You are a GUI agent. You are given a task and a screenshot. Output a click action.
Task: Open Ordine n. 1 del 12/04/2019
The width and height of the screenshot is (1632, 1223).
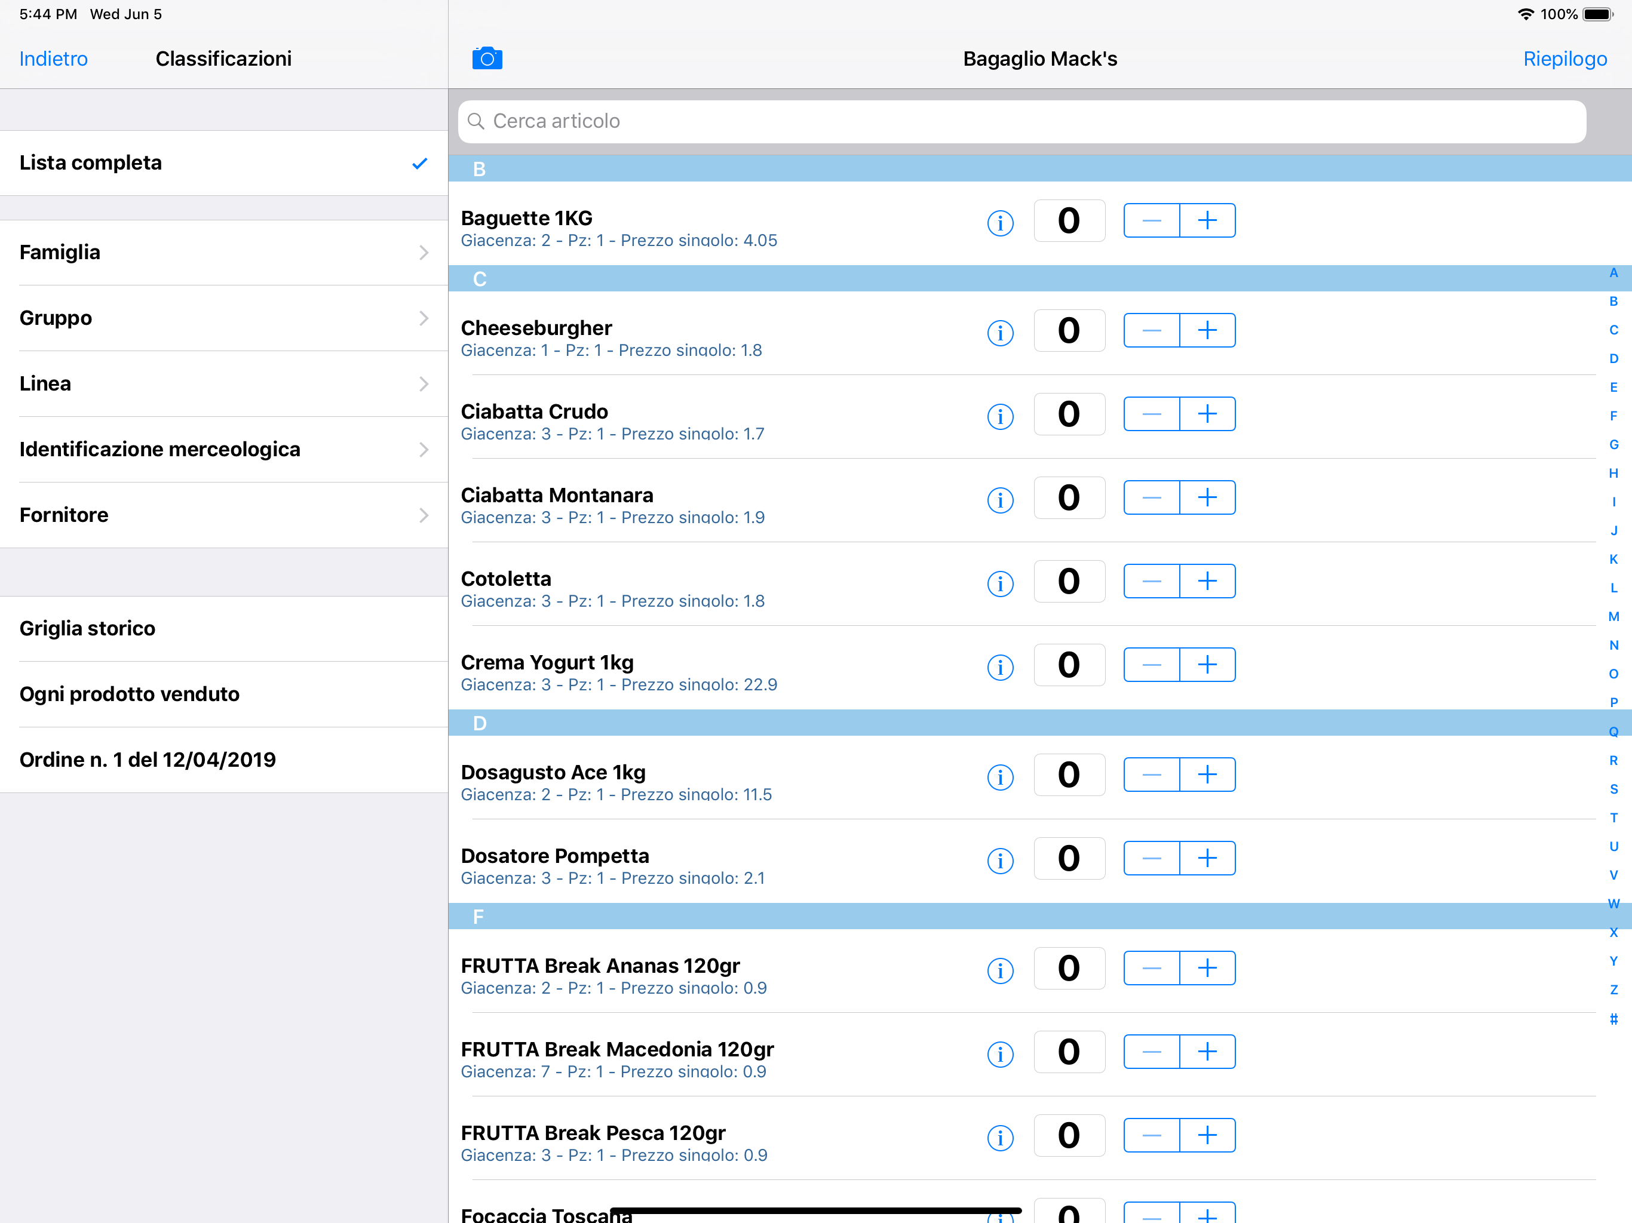(x=223, y=760)
